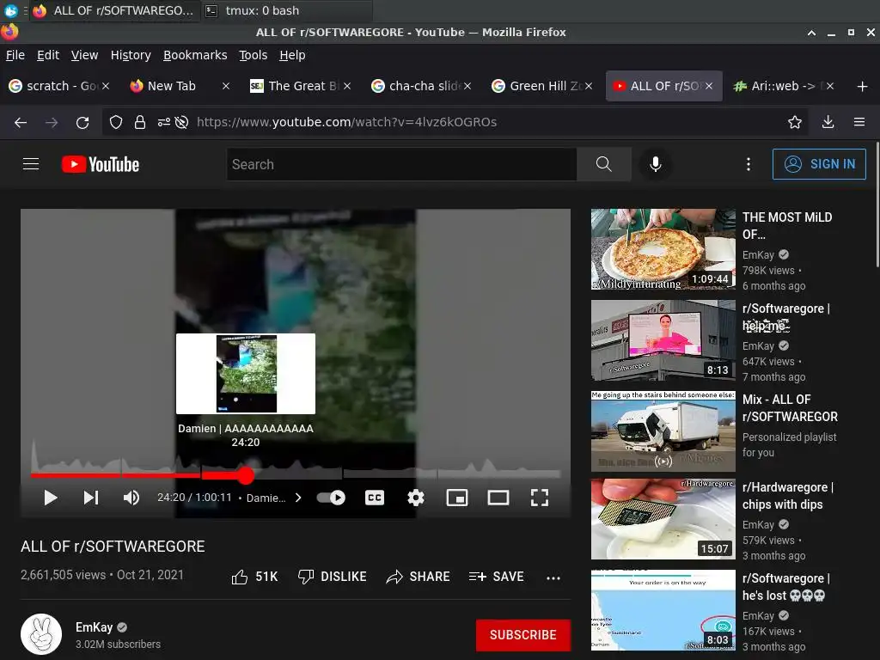Click the red progress bar scrubber
Screen dimensions: 880x660
(245, 475)
